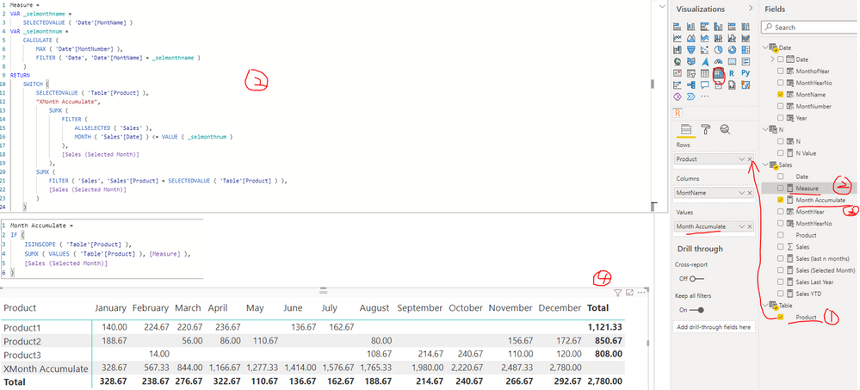Check the Measure field checkbox

[781, 189]
